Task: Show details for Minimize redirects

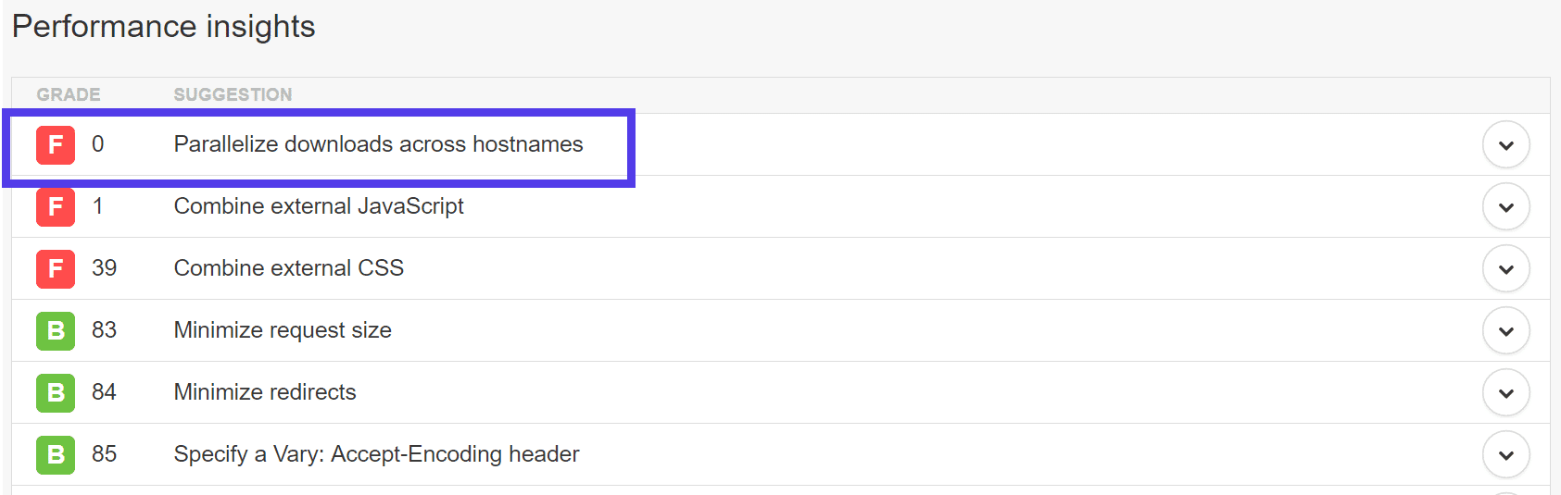Action: click(x=1505, y=392)
